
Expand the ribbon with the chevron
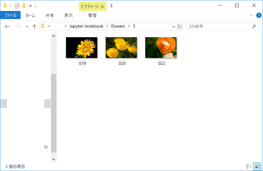point(251,15)
